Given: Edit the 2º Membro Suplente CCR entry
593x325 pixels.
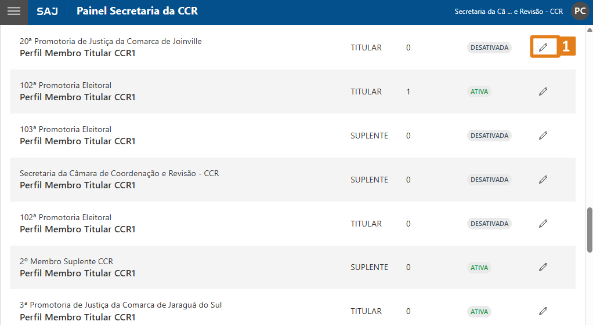Looking at the screenshot, I should 543,267.
